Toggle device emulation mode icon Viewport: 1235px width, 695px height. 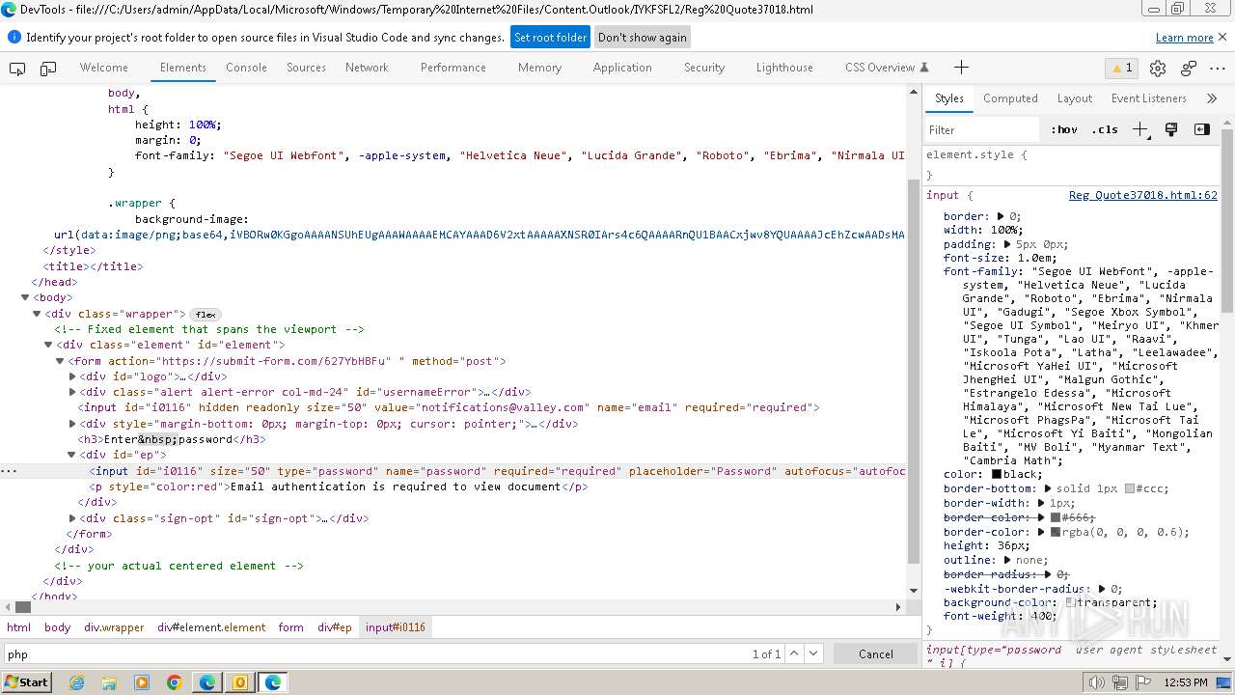click(48, 68)
